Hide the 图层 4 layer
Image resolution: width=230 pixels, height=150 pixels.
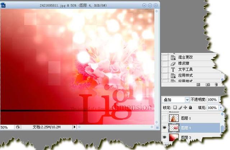point(165,128)
